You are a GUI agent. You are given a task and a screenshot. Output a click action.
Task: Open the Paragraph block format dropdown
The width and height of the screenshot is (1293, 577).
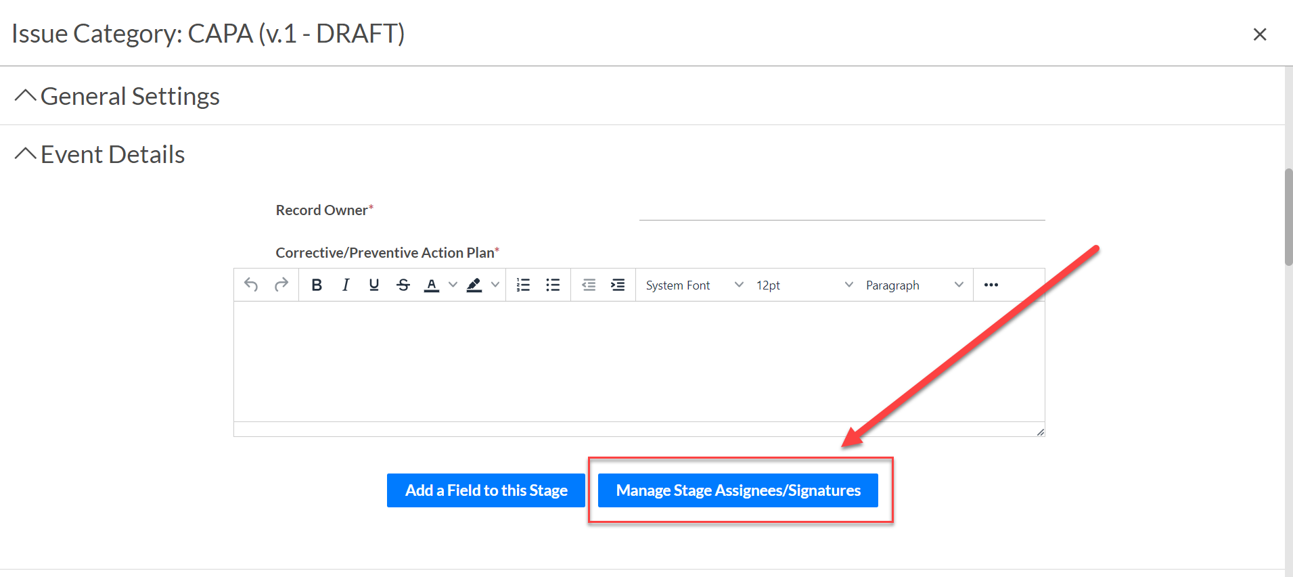(914, 285)
